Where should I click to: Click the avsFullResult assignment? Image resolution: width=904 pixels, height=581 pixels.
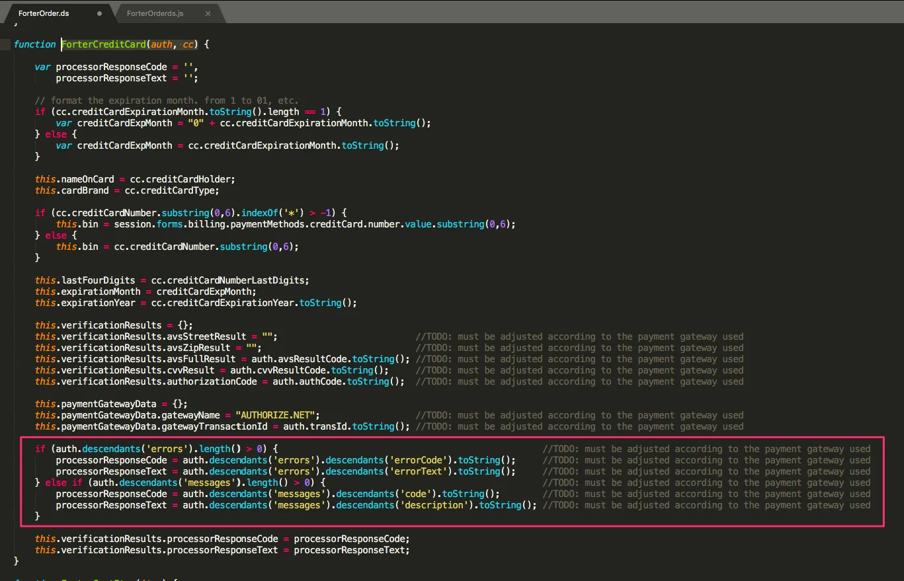point(222,359)
